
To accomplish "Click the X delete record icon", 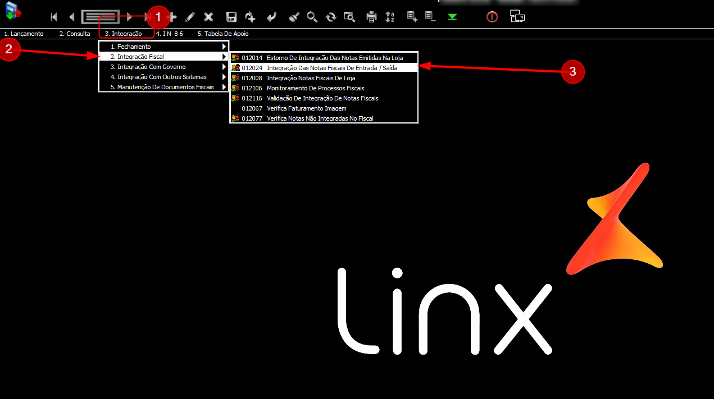I will click(x=208, y=17).
